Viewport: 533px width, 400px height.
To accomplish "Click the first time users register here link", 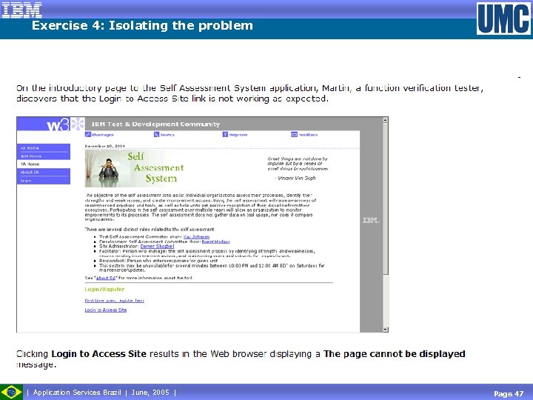I will tap(114, 301).
